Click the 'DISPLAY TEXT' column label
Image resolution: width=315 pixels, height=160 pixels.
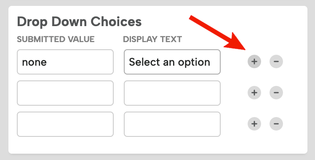tap(152, 39)
